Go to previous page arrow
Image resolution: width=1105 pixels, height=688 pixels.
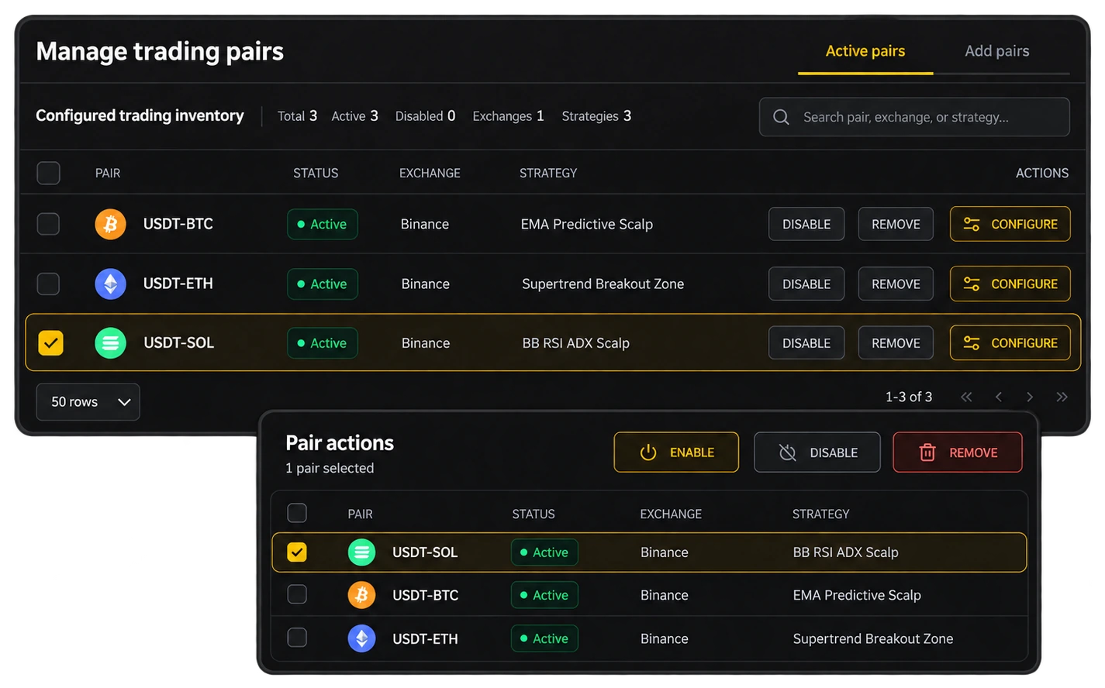point(999,397)
